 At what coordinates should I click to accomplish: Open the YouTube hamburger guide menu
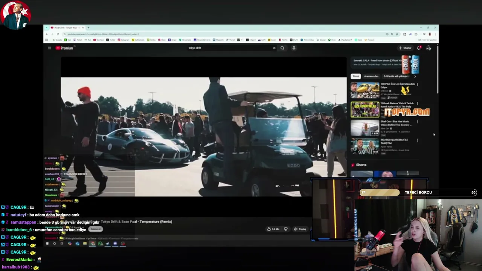click(x=49, y=48)
